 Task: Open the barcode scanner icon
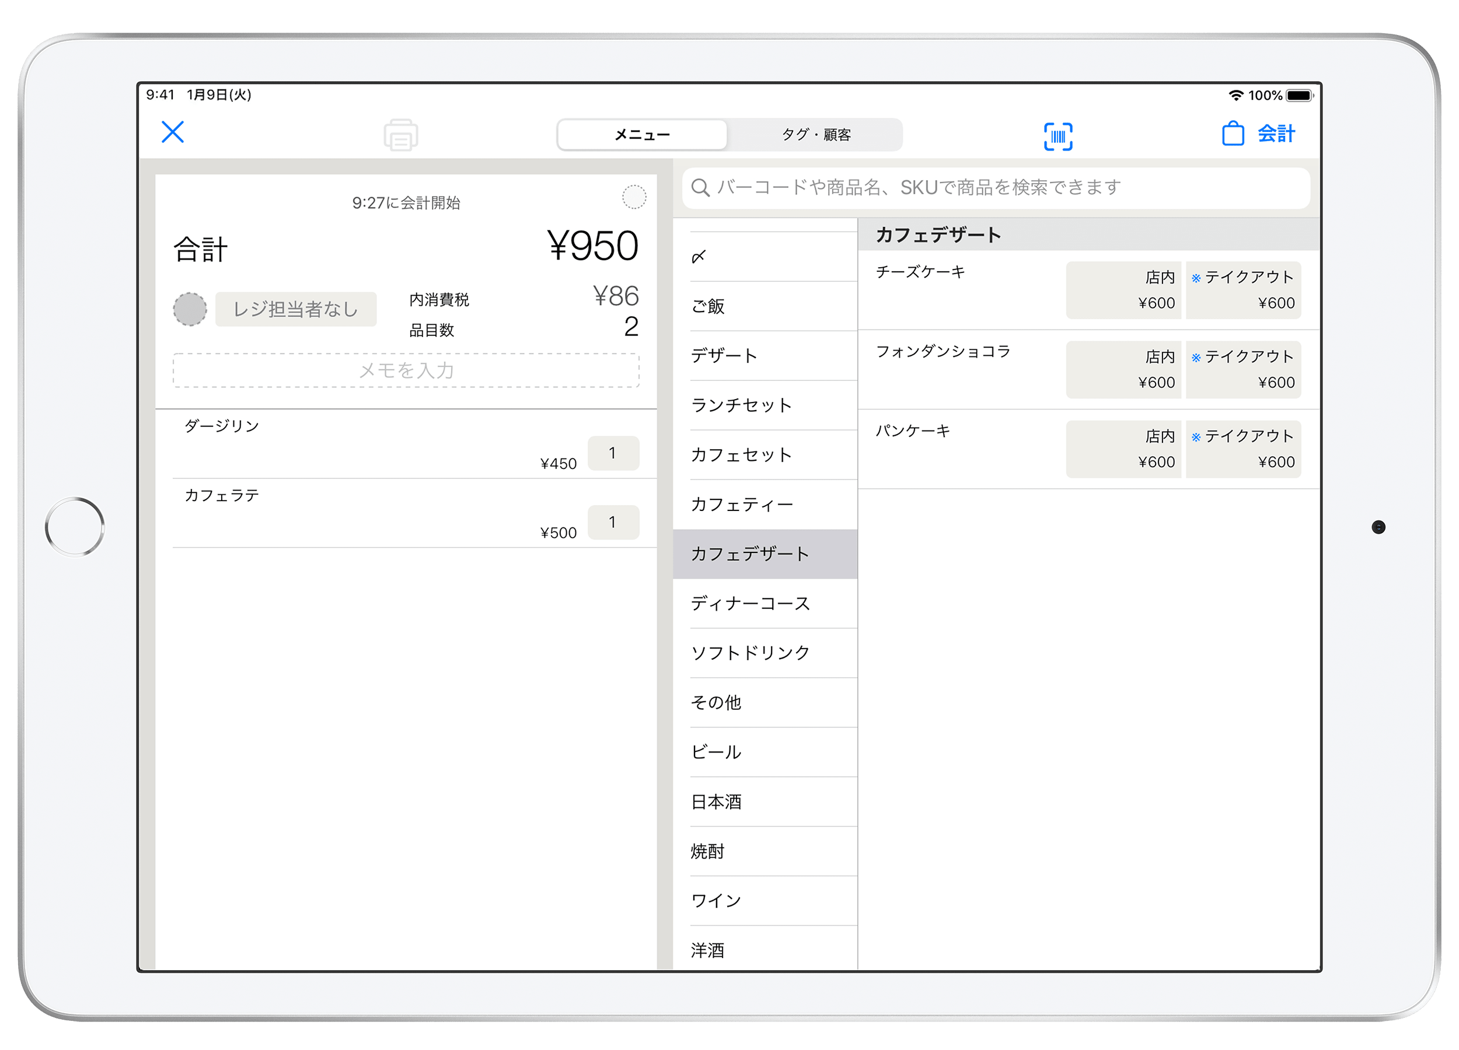1057,136
